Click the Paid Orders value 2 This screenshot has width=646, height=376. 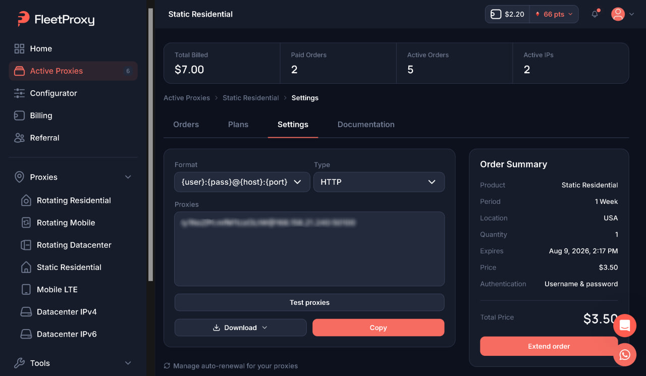point(294,70)
